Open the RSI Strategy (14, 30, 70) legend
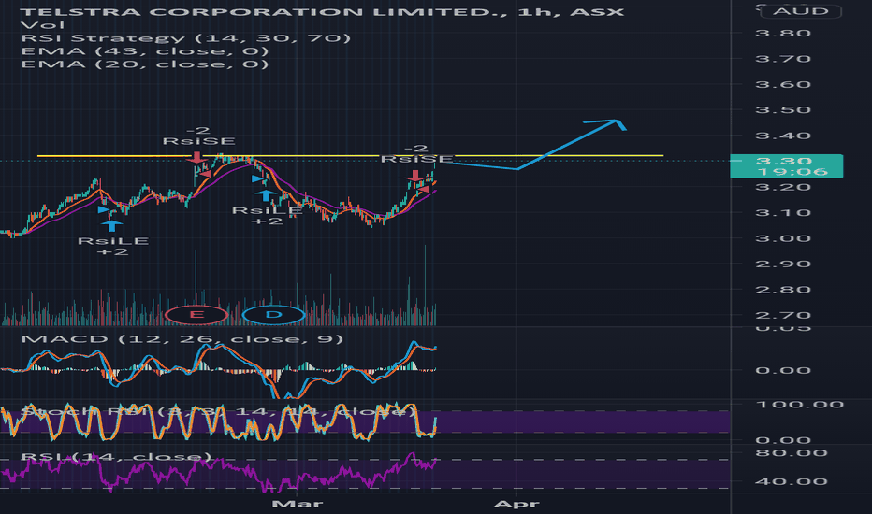The width and height of the screenshot is (872, 514). point(186,38)
